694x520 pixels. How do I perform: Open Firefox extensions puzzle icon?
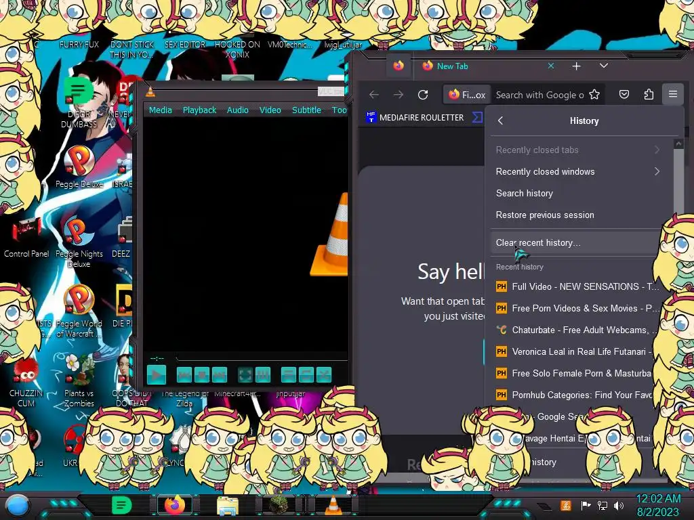coord(649,95)
